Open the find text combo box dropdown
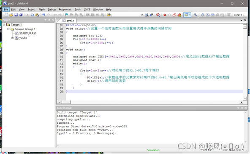Image resolution: width=250 pixels, height=154 pixels. click(x=142, y=15)
